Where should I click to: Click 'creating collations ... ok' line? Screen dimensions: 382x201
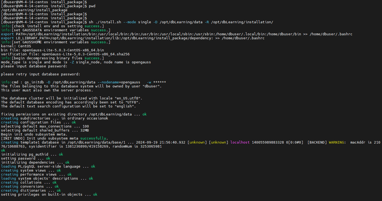click(29, 182)
